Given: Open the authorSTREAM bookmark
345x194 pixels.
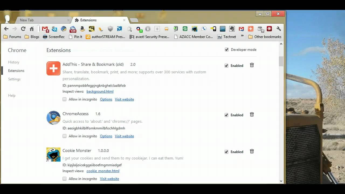Looking at the screenshot, I should (x=106, y=37).
